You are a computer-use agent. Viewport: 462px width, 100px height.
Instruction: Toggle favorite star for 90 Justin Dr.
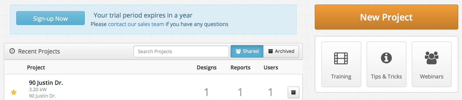(14, 92)
